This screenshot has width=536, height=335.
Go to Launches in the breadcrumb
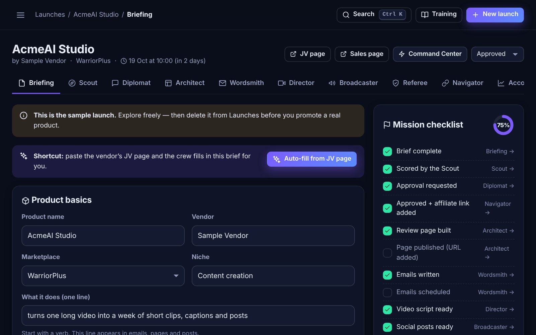50,15
